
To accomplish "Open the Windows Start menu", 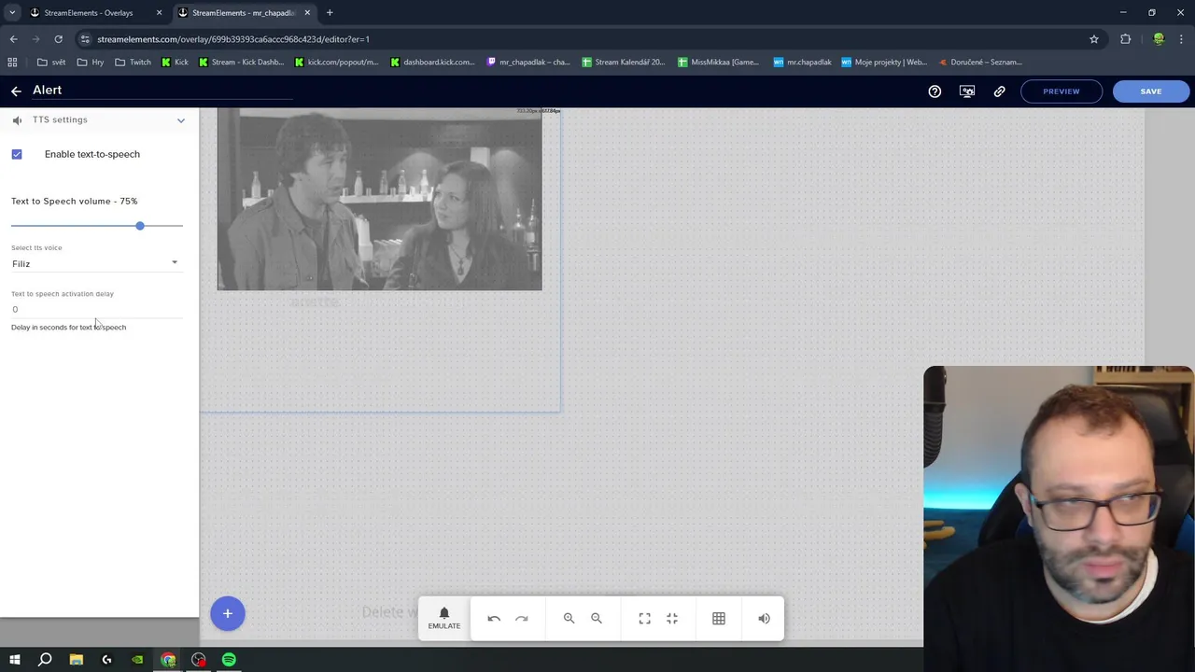I will [15, 660].
